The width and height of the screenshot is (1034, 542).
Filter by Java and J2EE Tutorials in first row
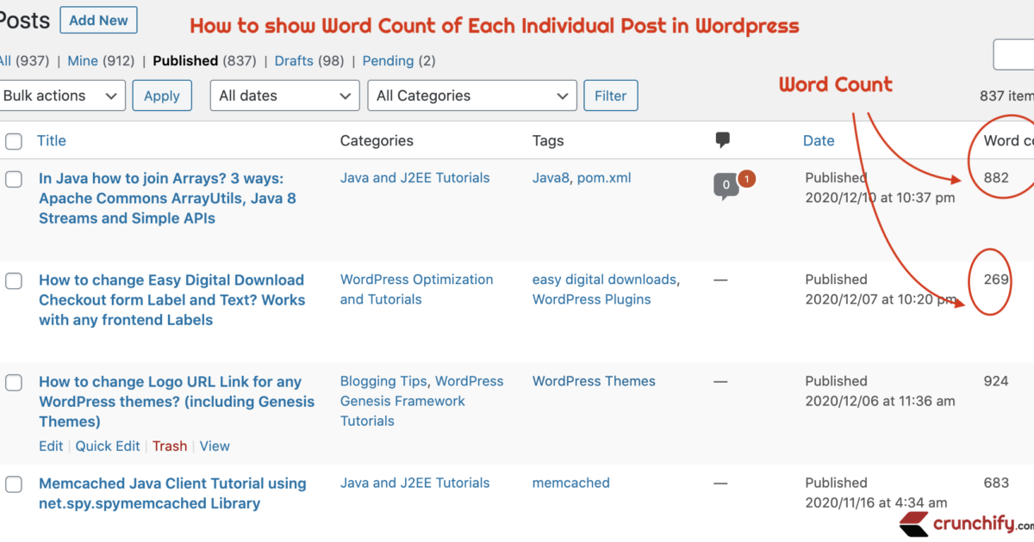415,178
